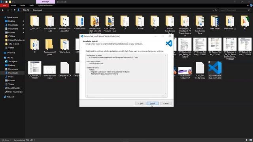Viewport: 253px width, 142px height.
Task: Open pinned Downloads under Quick access
Action: point(13,25)
